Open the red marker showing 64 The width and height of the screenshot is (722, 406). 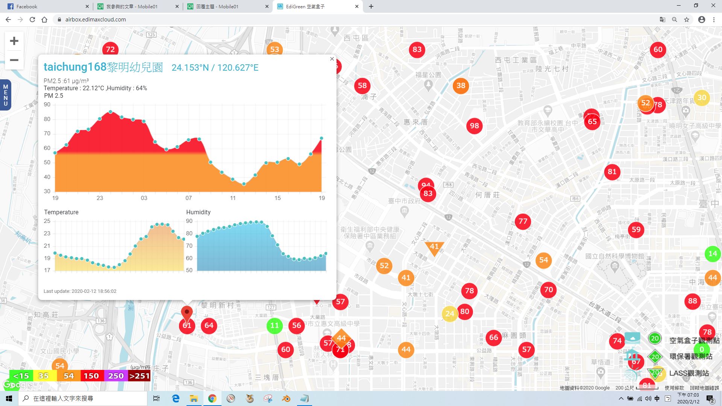(209, 326)
